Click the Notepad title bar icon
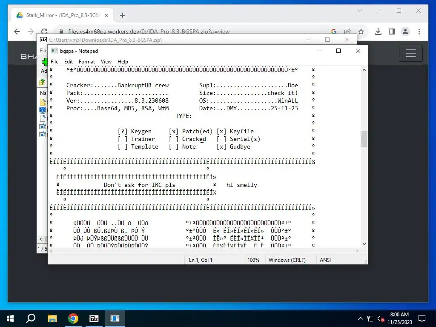436x327 pixels. tap(54, 51)
